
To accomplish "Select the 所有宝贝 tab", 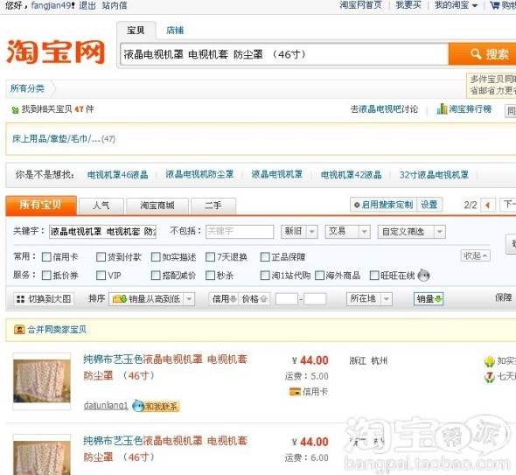I will 41,205.
